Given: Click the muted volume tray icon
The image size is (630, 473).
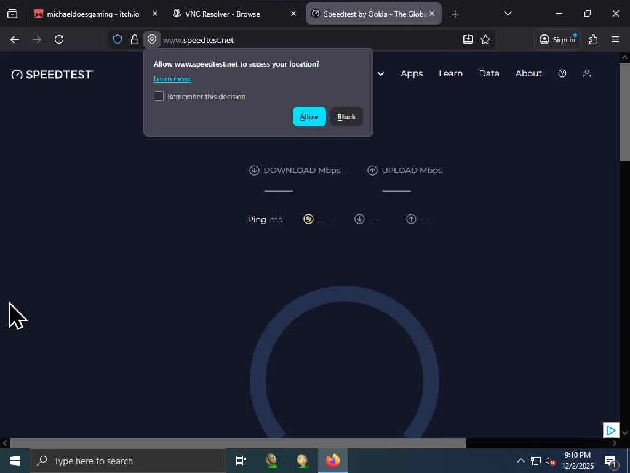Looking at the screenshot, I should [x=550, y=461].
